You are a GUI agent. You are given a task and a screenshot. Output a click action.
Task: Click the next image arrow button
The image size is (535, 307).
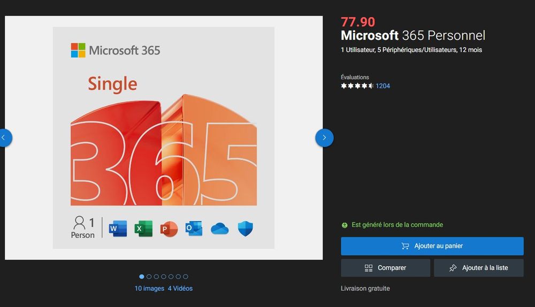[x=324, y=138]
